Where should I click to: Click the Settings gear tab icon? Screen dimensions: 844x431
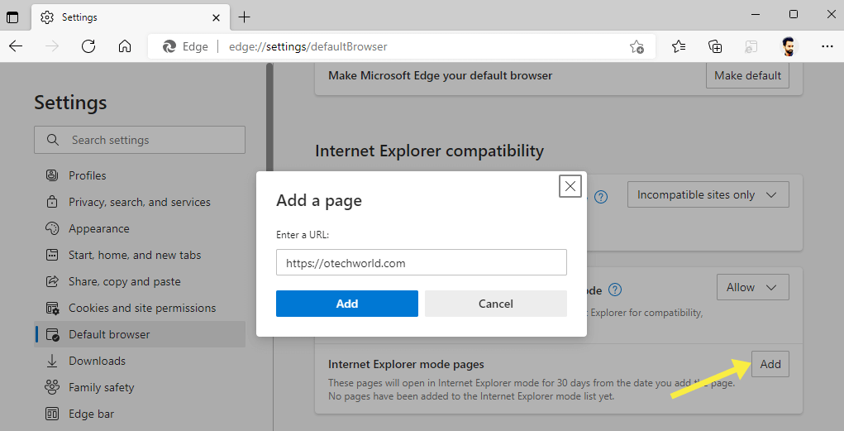coord(47,17)
